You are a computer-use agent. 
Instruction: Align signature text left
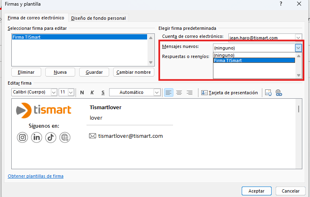point(169,92)
